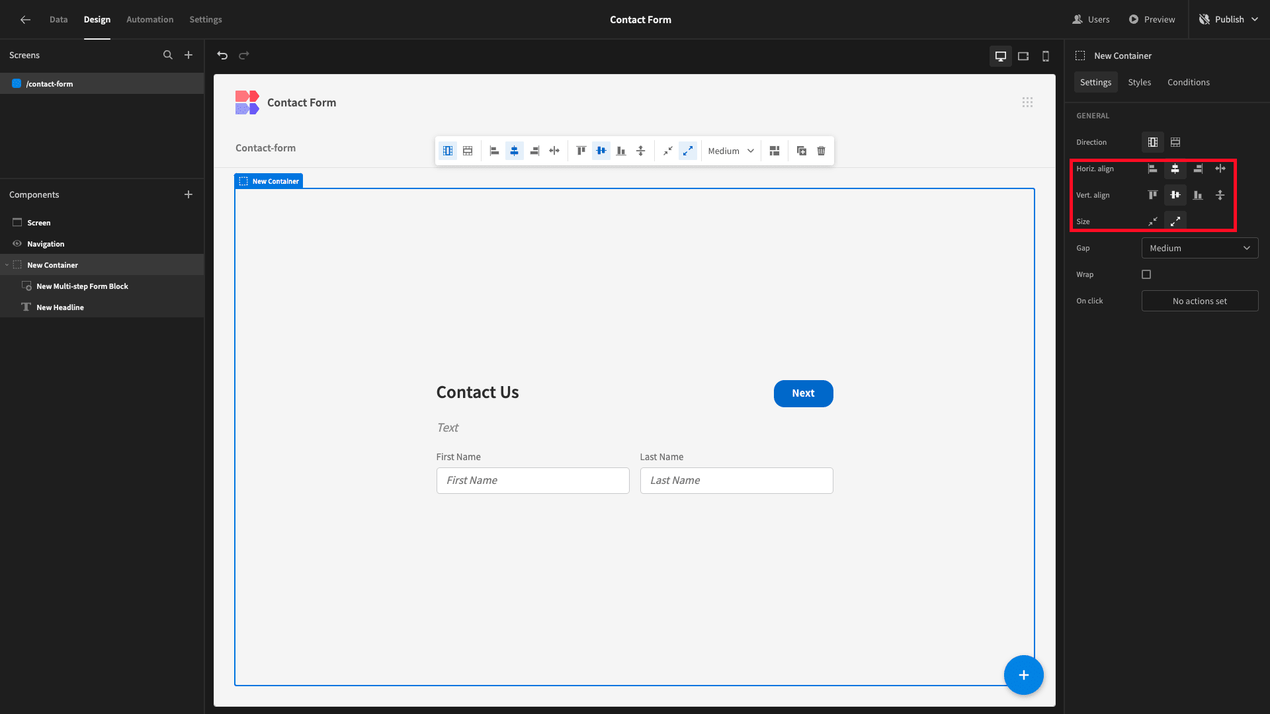Enable the Wrap checkbox
This screenshot has height=714, width=1270.
pyautogui.click(x=1146, y=274)
